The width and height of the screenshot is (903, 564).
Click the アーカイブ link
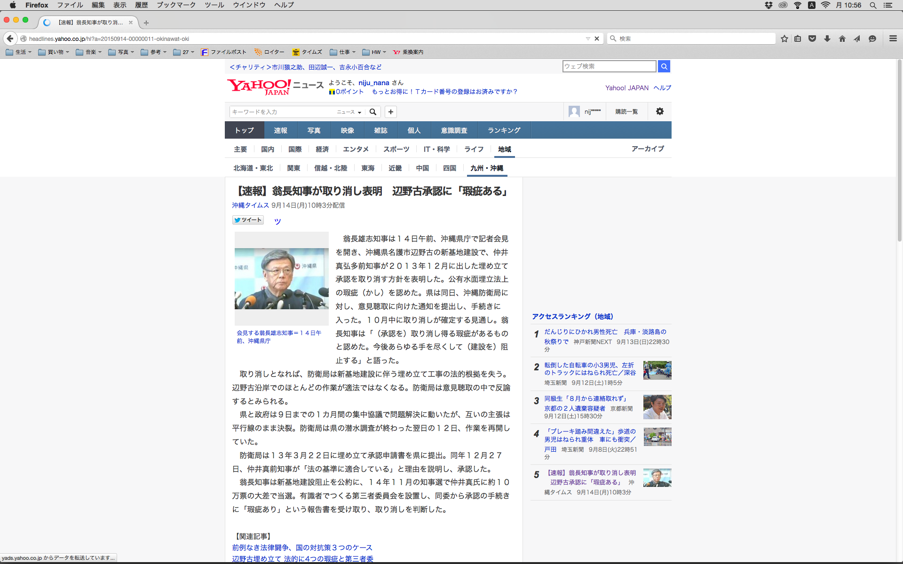coord(648,149)
